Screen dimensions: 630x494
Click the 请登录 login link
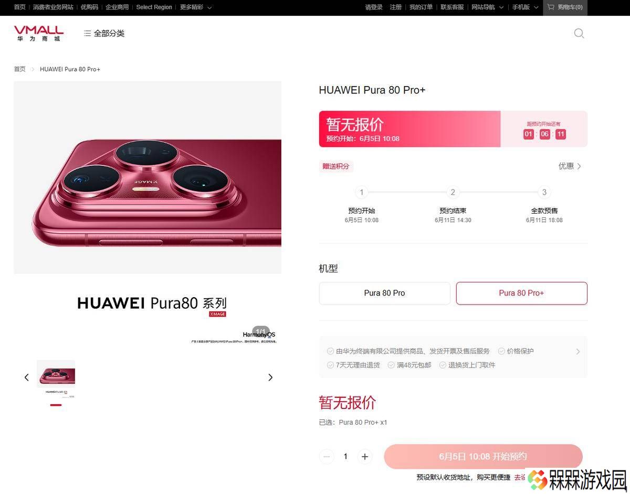coord(374,7)
